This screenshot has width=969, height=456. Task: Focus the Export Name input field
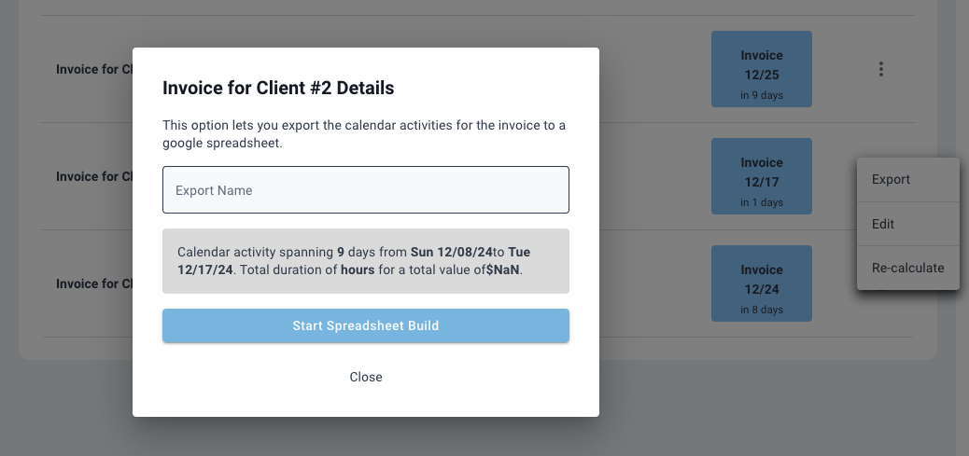pyautogui.click(x=366, y=190)
